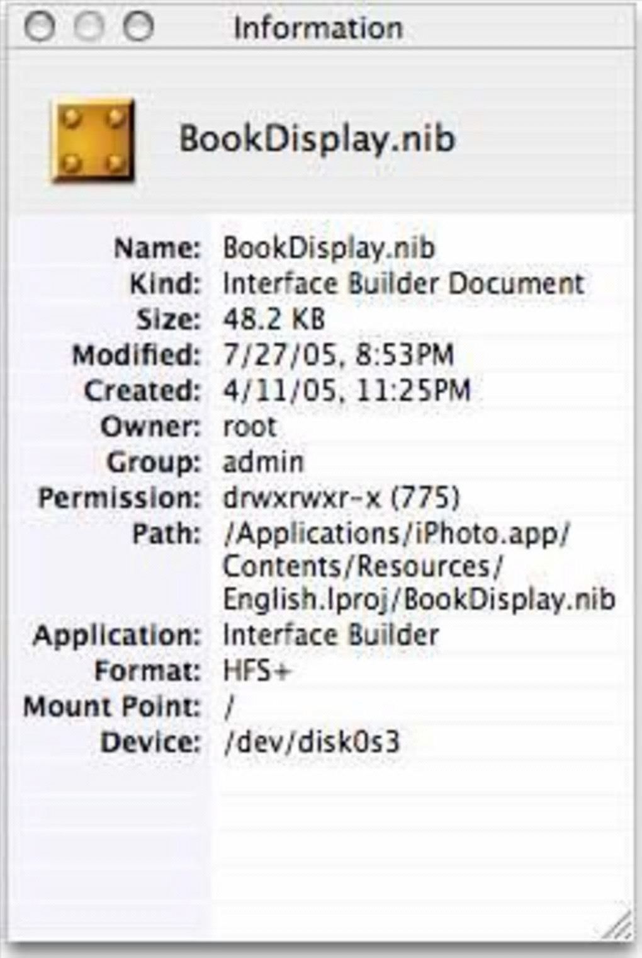642x958 pixels.
Task: Click the Format value HFS+
Action: point(257,671)
